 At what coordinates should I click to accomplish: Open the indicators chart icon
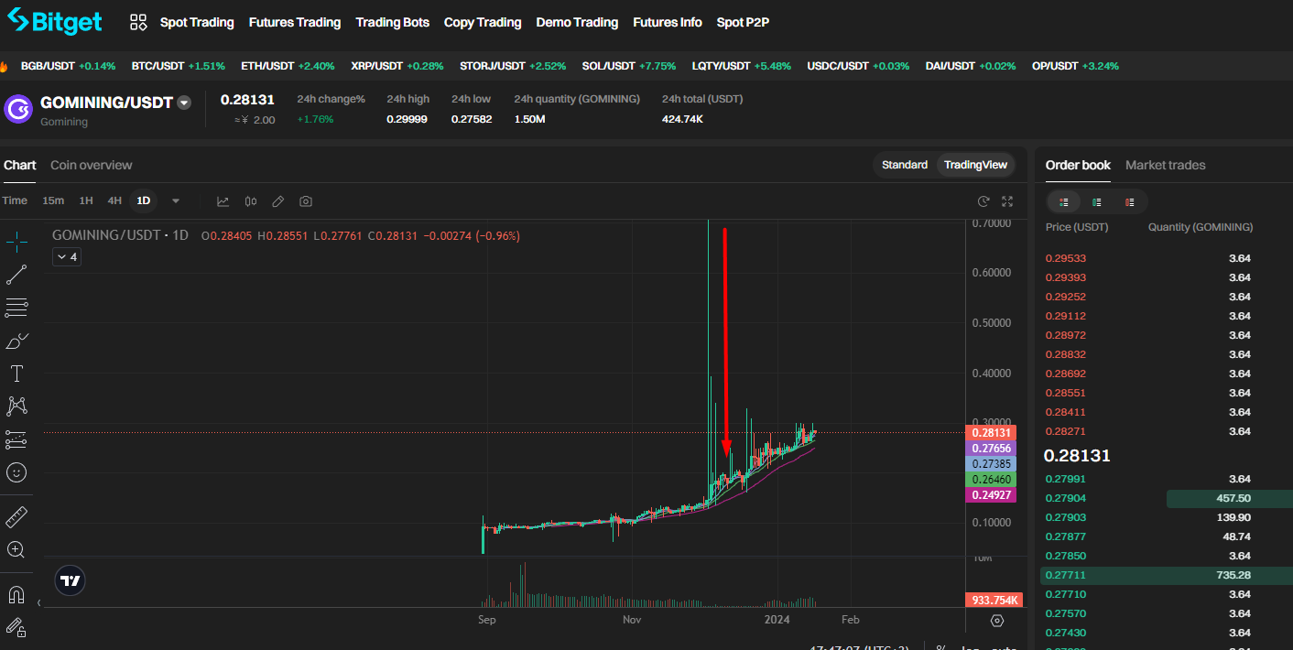tap(223, 201)
